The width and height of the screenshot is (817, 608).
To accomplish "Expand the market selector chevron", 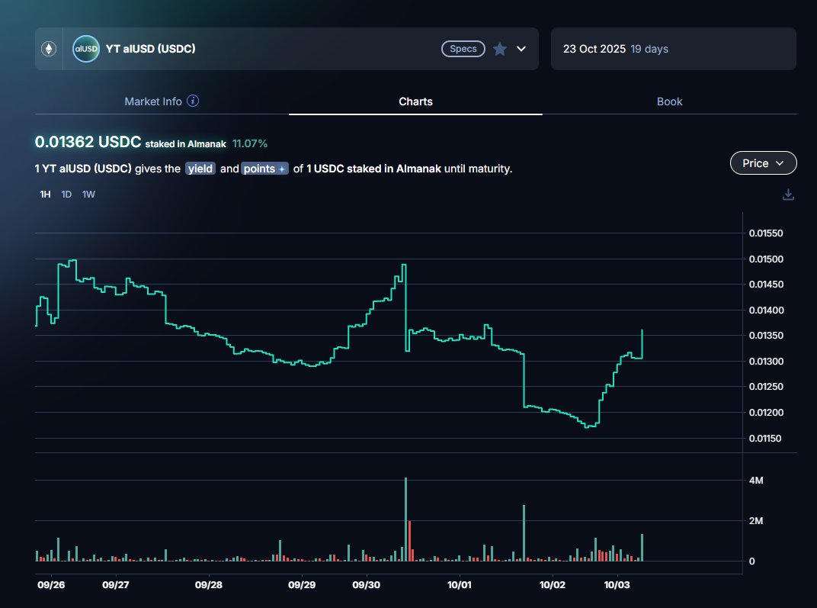I will (x=521, y=49).
